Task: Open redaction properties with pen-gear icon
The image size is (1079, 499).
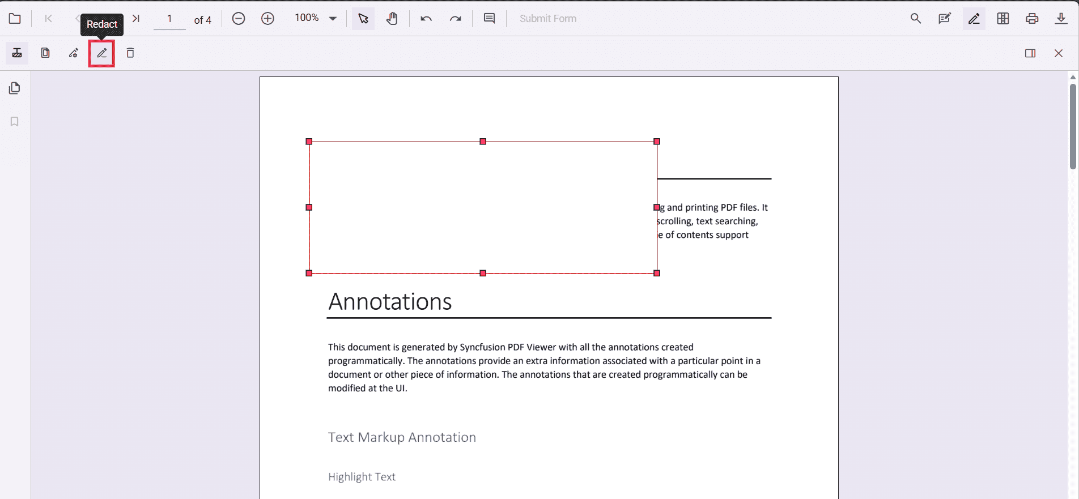Action: click(x=74, y=53)
